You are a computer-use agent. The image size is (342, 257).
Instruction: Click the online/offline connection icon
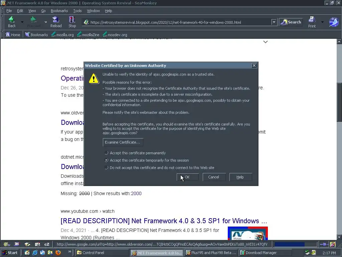(324, 244)
